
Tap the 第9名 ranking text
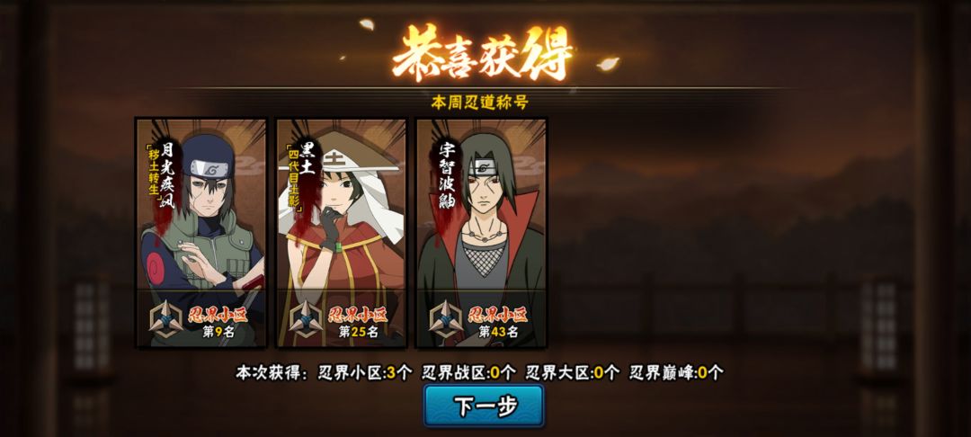(218, 332)
